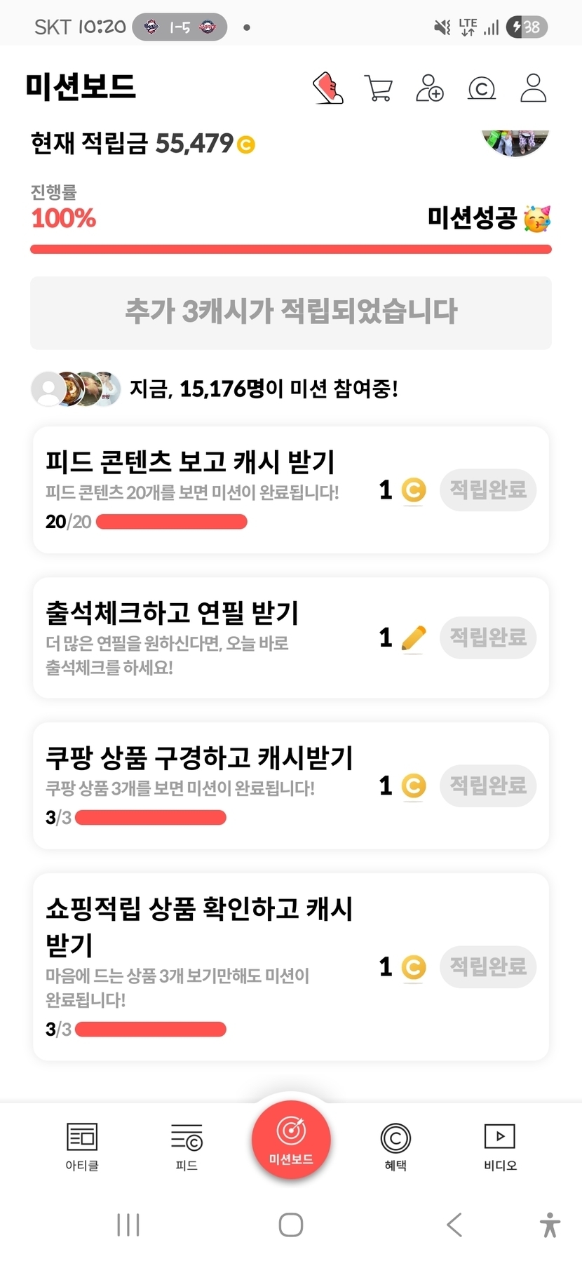582x1261 pixels.
Task: Open the user profile icon
Action: tap(533, 88)
